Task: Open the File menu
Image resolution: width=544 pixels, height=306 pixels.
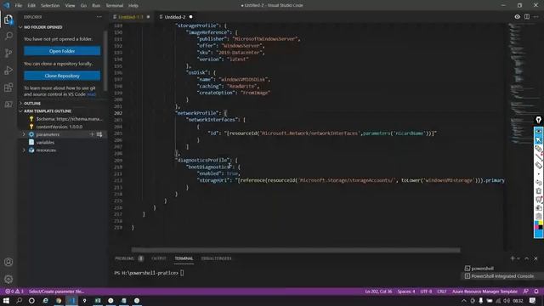Action: (19, 6)
